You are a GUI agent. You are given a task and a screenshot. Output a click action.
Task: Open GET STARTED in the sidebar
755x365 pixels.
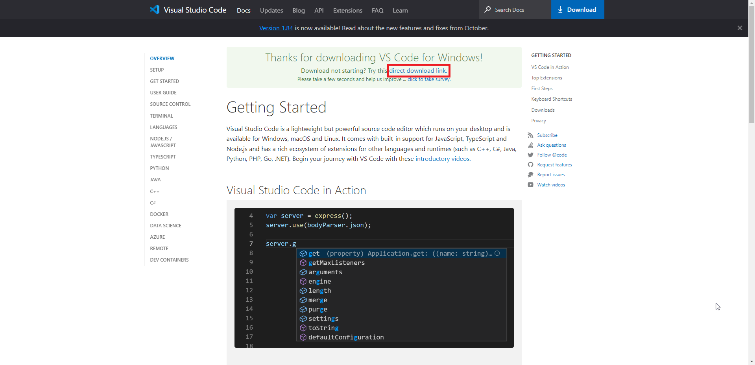tap(164, 81)
